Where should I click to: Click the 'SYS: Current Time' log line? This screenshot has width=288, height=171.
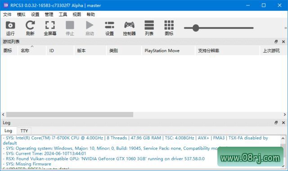pos(44,153)
